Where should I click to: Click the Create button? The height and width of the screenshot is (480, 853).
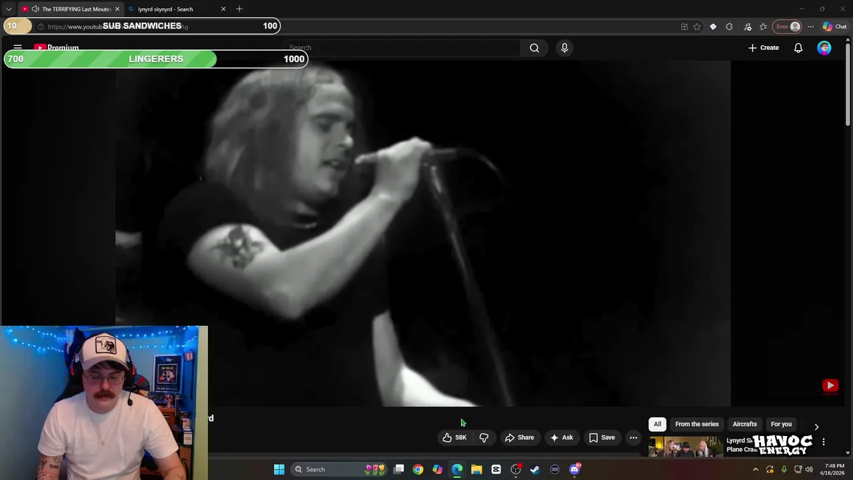[763, 48]
